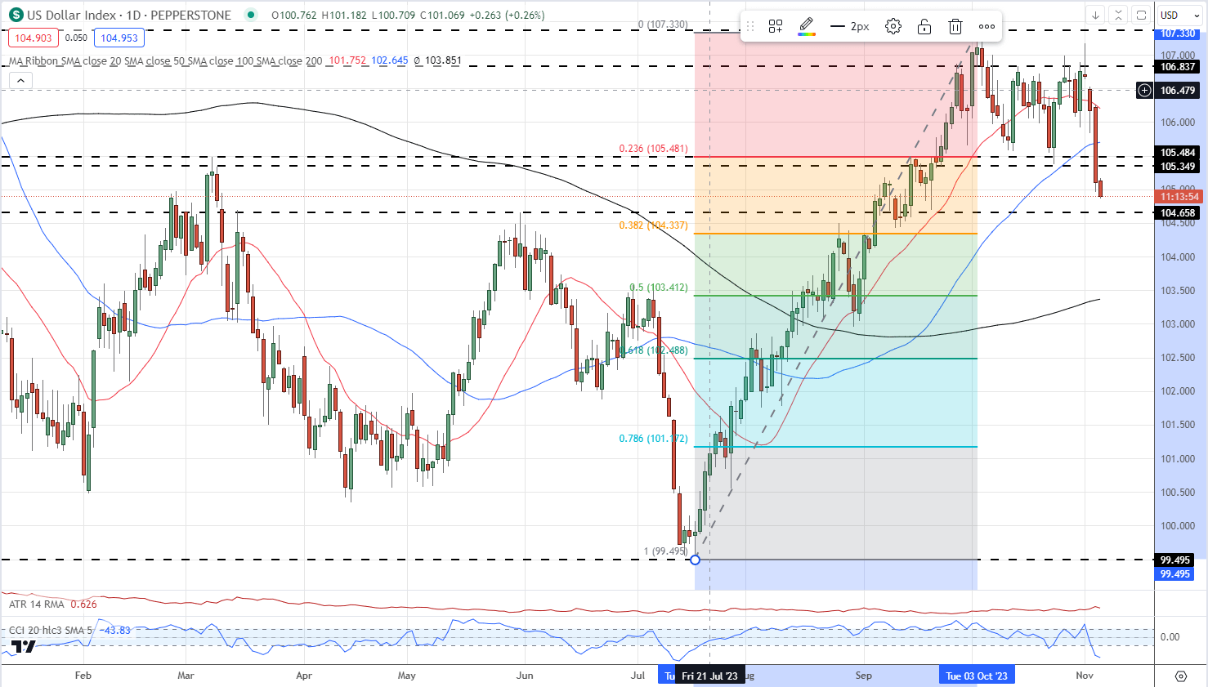Click the plus button beside 106.479
The height and width of the screenshot is (687, 1208).
point(1145,91)
